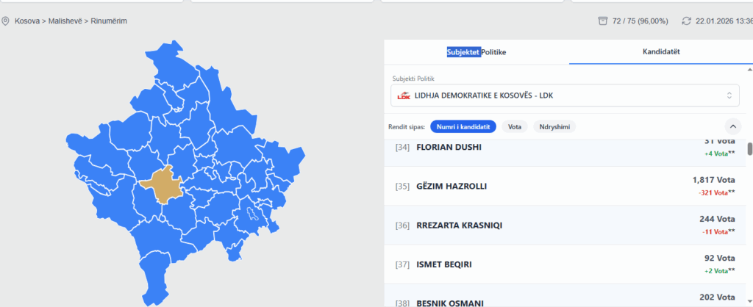Click the LDK party logo
The height and width of the screenshot is (307, 753).
click(x=403, y=95)
